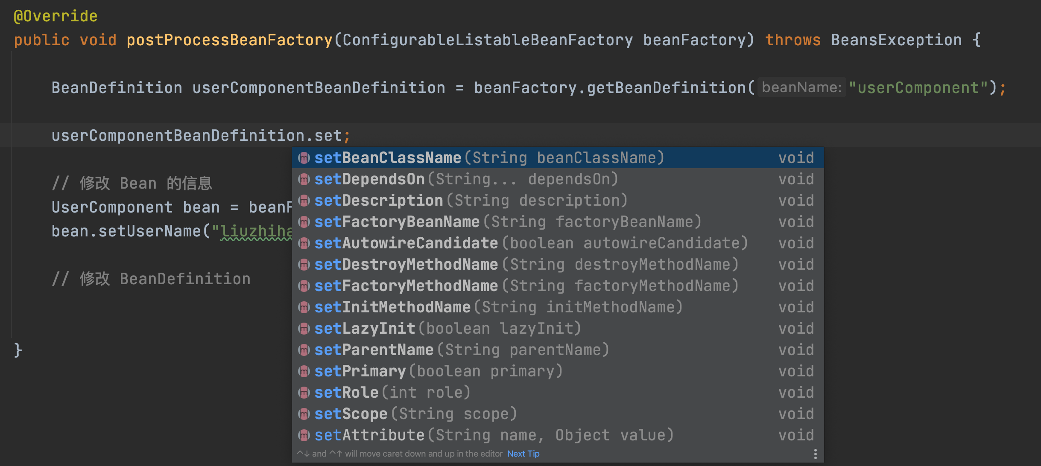Choose setPrimary(boolean primary) suggestion
Viewport: 1041px width, 466px height.
pos(558,371)
